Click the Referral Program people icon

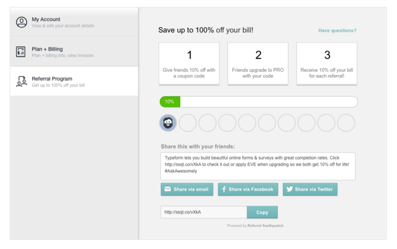22,81
